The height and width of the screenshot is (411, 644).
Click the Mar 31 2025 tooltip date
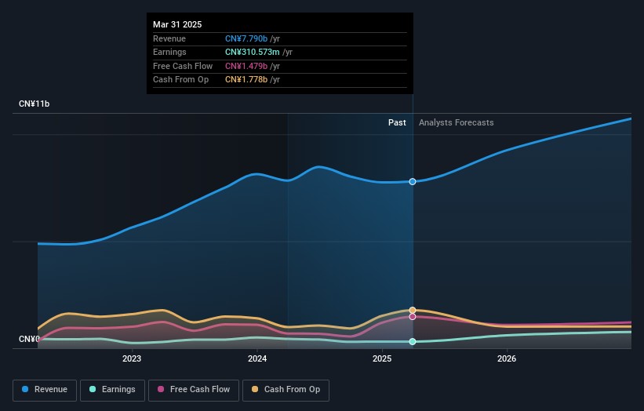pyautogui.click(x=177, y=24)
